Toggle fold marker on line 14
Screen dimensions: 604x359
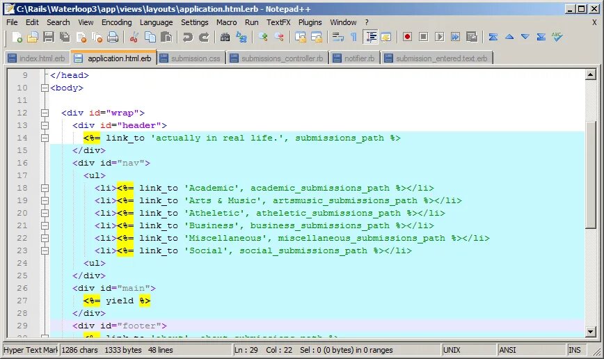click(45, 138)
